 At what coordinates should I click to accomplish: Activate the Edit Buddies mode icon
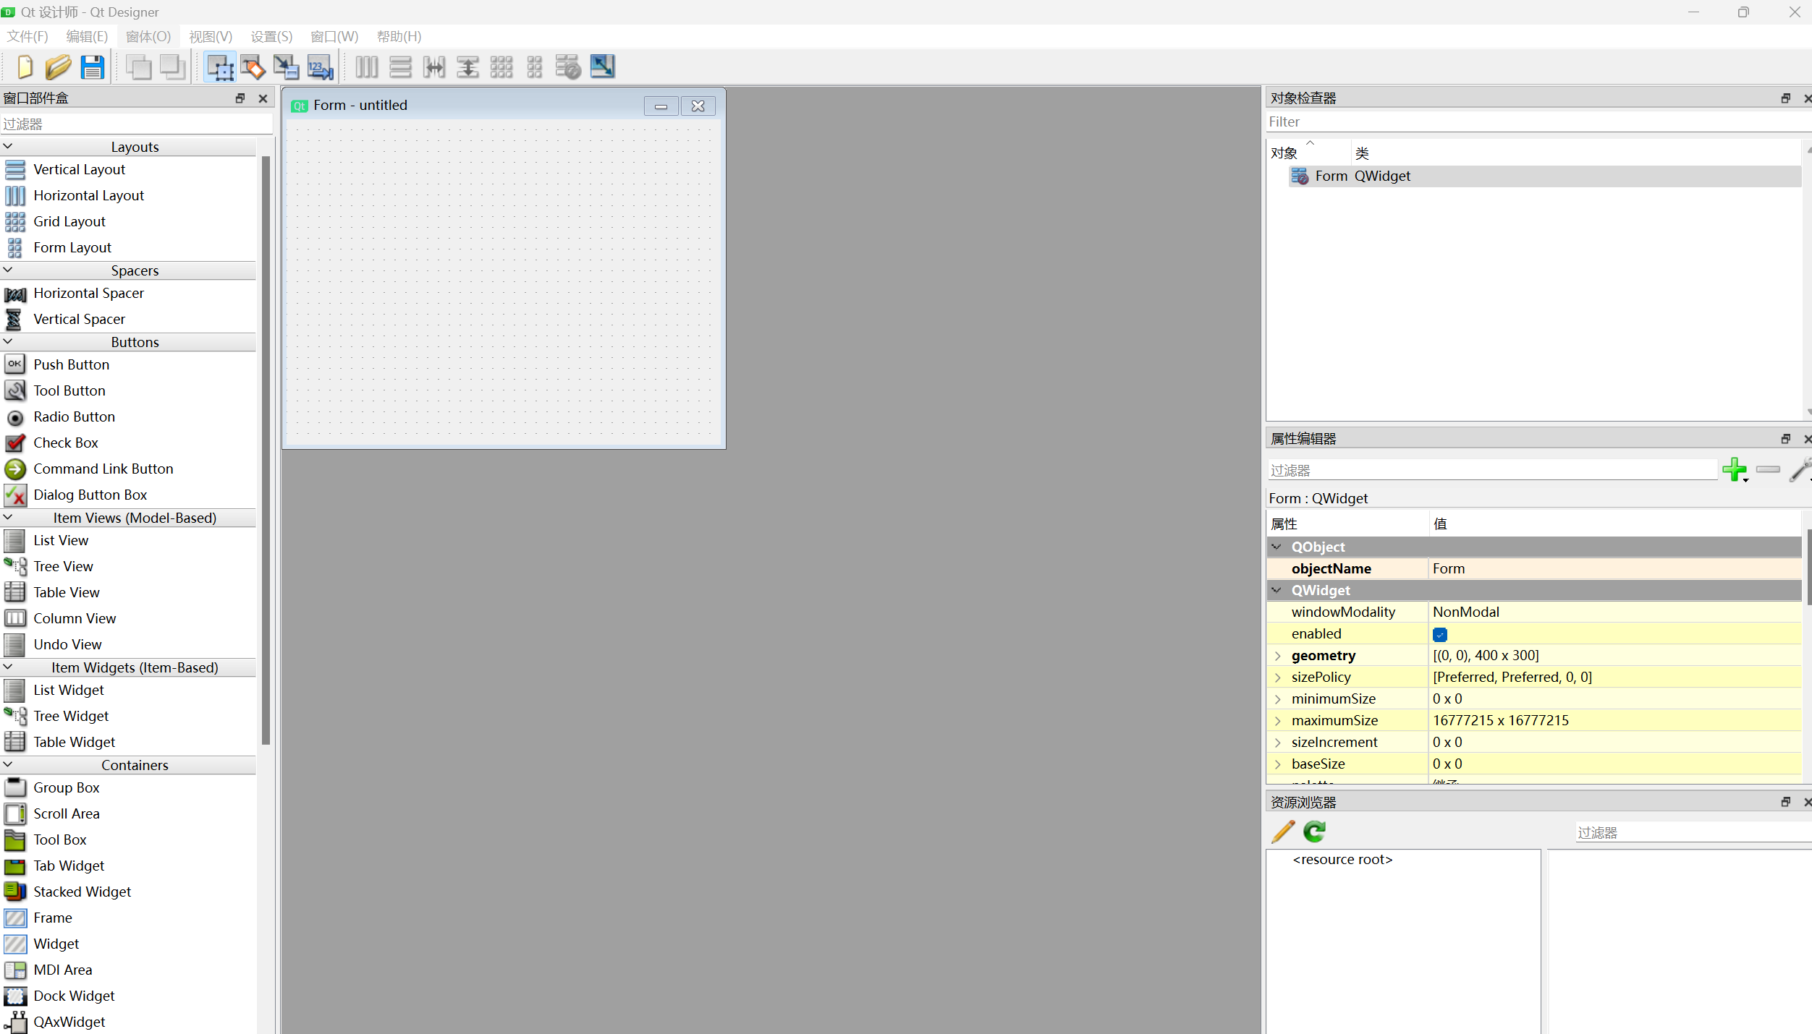[286, 67]
